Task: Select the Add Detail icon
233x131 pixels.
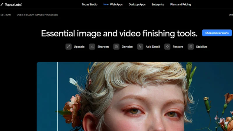Action: [140, 47]
